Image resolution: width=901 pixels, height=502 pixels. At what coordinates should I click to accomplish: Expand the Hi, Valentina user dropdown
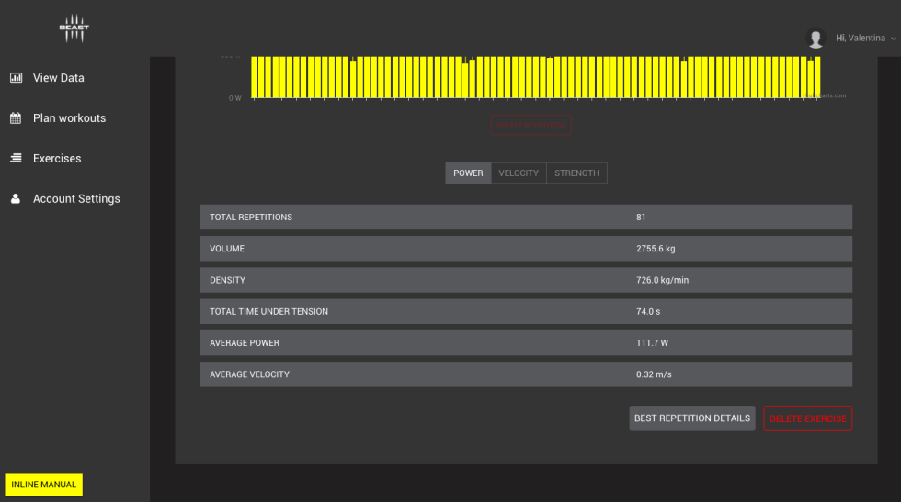coord(865,39)
